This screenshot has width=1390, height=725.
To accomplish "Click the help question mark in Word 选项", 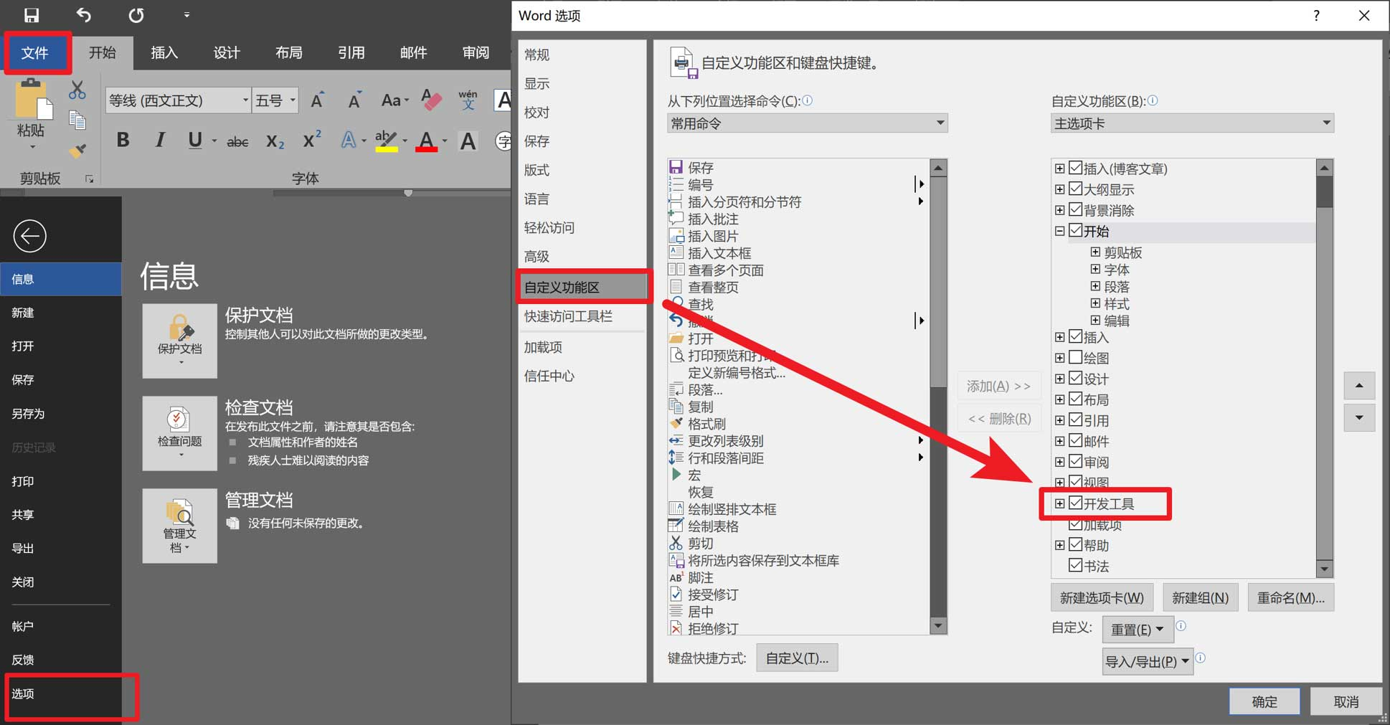I will point(1316,16).
